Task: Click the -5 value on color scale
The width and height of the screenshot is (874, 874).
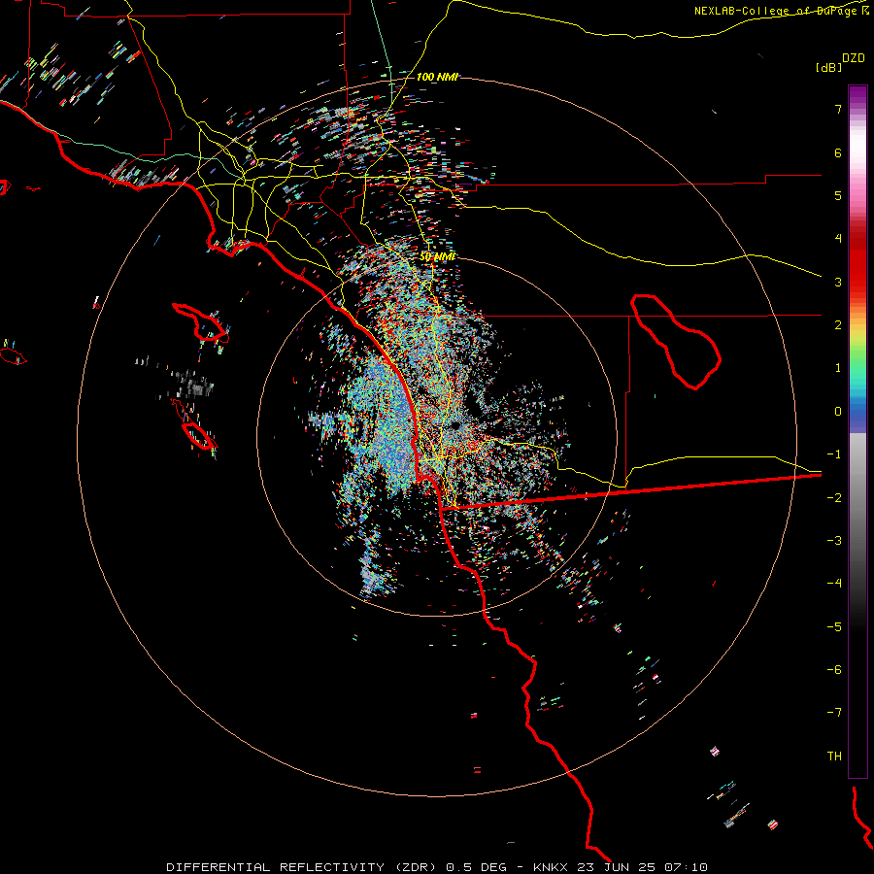Action: tap(834, 626)
